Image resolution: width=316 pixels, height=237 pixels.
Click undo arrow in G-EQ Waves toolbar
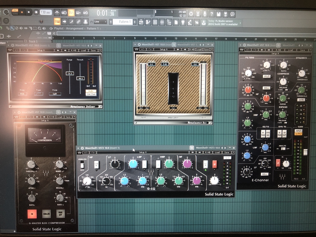click(86, 152)
